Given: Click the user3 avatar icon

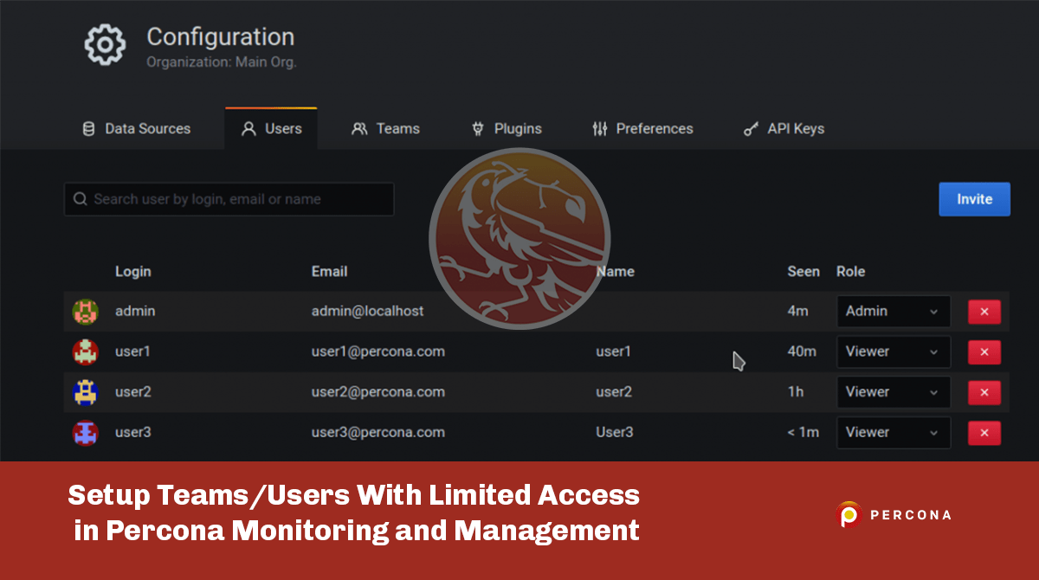Looking at the screenshot, I should 85,433.
